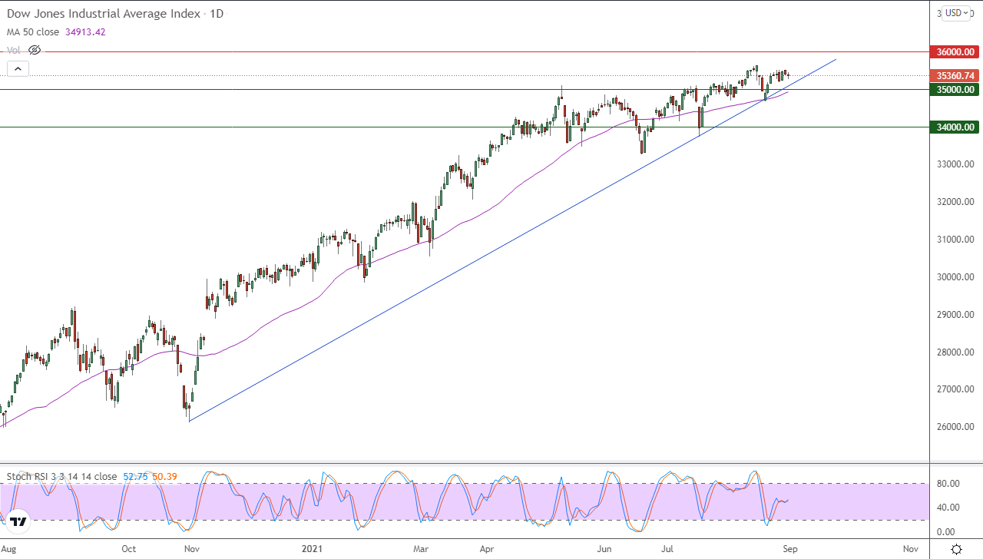The image size is (983, 559).
Task: Select the 34000.00 green price label
Action: click(955, 127)
